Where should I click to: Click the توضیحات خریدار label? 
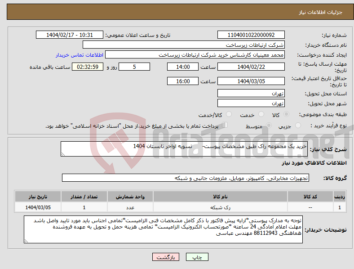pos(326,230)
